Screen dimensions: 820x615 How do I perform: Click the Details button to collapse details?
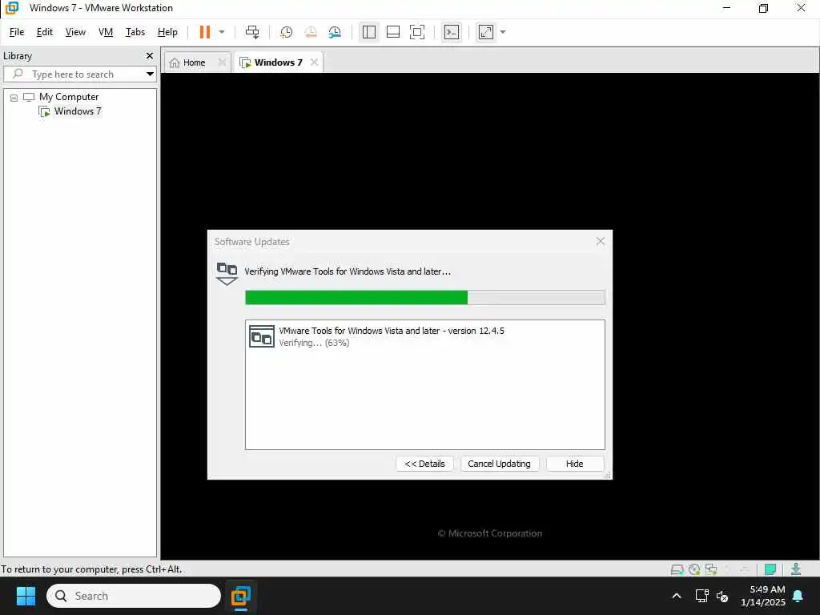tap(424, 464)
